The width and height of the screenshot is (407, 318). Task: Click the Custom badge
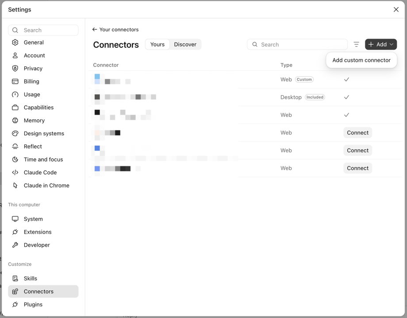coord(304,79)
